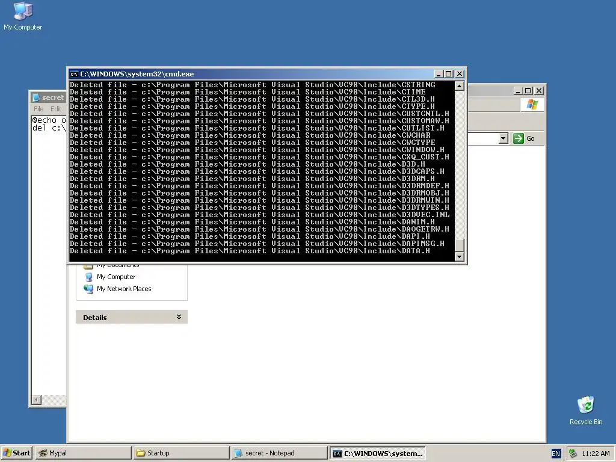Click the line ending in DAPIMSG.H
The width and height of the screenshot is (616, 462).
click(x=257, y=244)
